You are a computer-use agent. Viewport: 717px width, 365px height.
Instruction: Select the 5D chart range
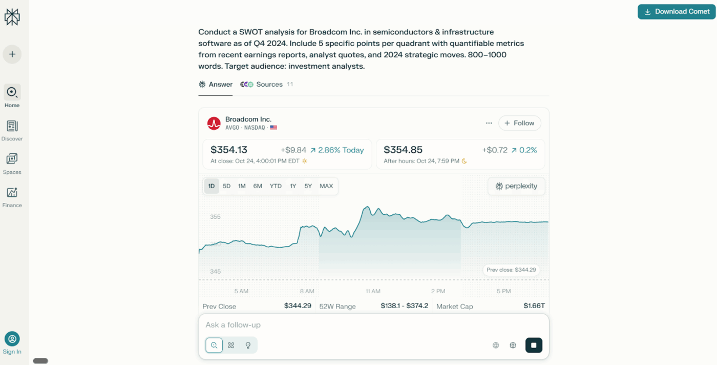[x=226, y=186]
